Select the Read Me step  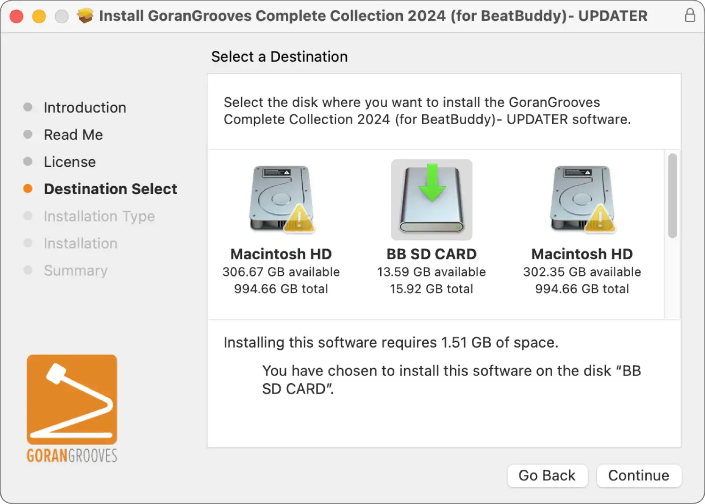coord(73,134)
